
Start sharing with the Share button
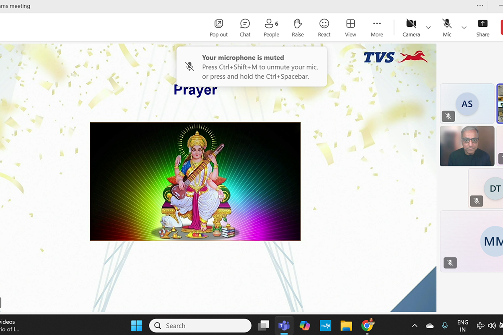(x=483, y=28)
